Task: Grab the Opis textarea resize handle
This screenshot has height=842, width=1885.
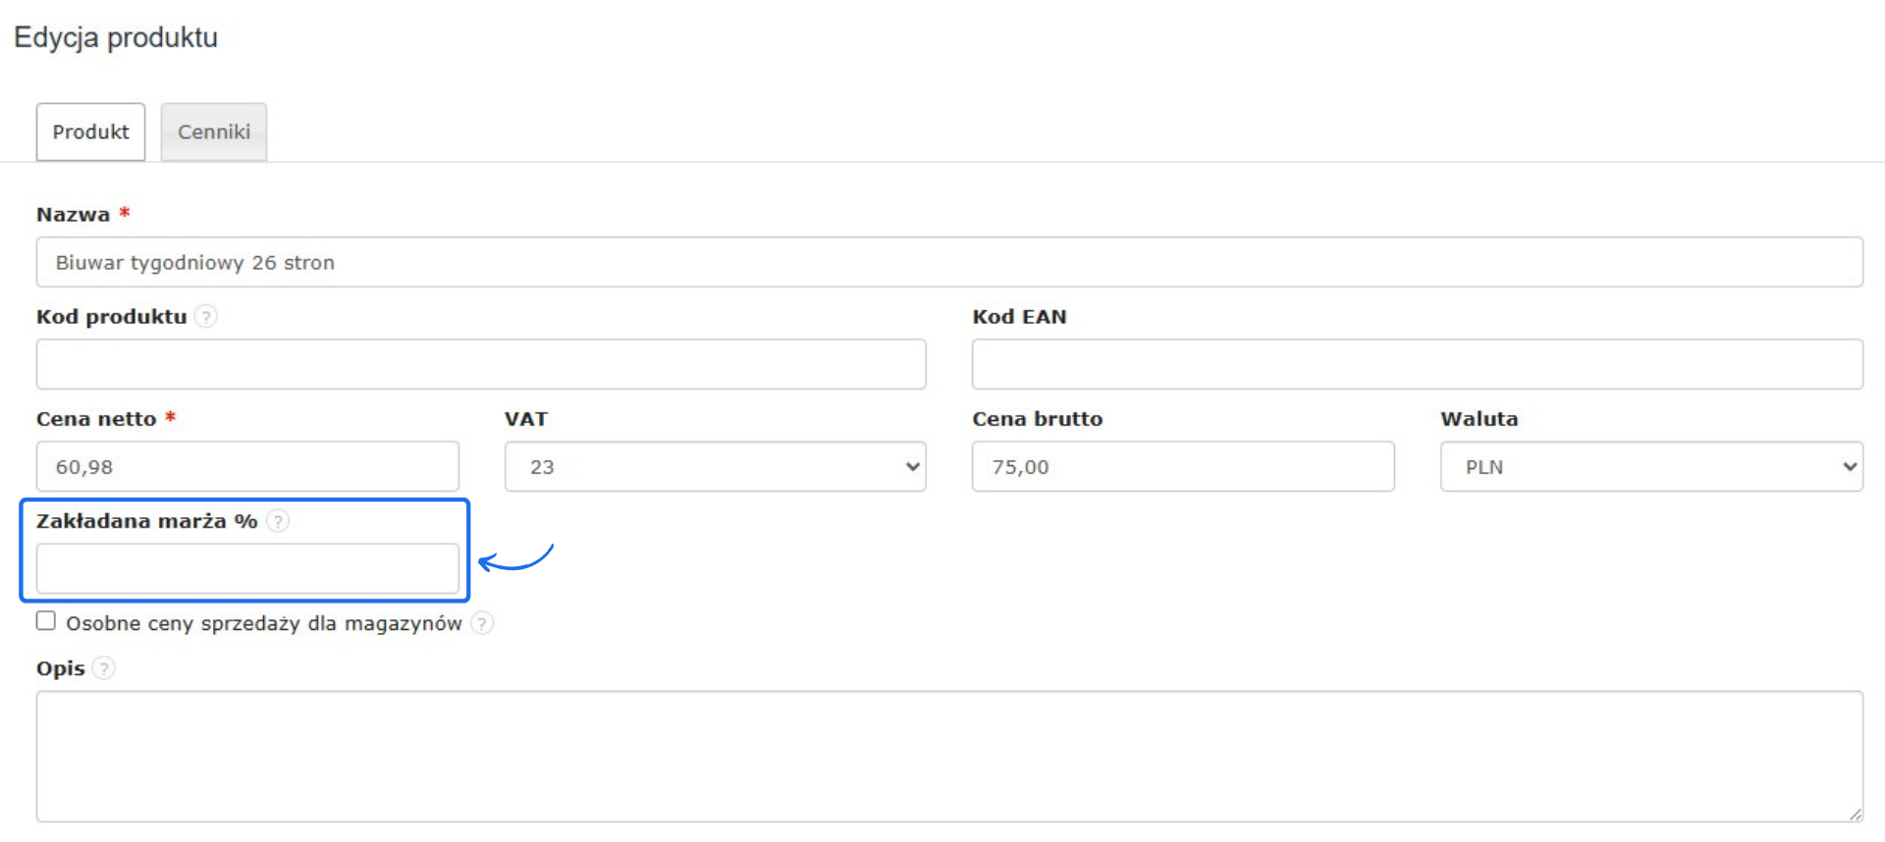Action: click(1855, 814)
